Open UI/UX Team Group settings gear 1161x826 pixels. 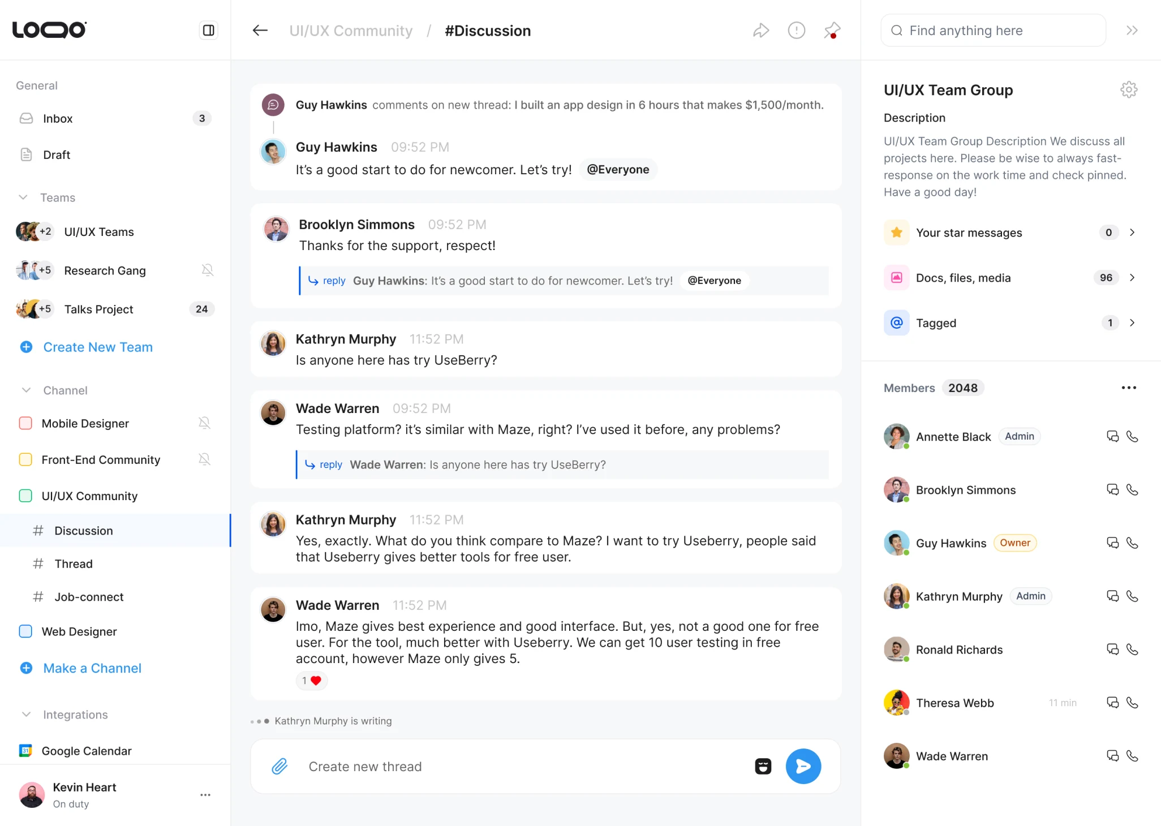click(x=1129, y=89)
